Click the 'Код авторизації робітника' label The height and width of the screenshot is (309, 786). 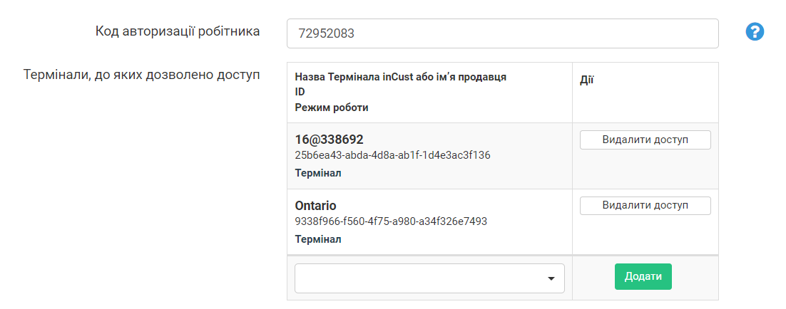178,31
